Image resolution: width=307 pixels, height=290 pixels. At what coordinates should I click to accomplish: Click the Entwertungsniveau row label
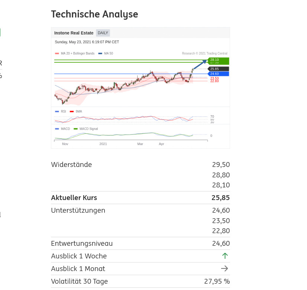click(x=82, y=244)
